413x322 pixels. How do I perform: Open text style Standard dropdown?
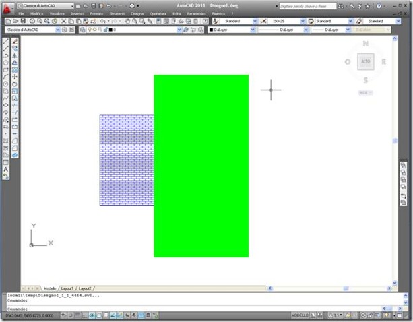(x=255, y=21)
